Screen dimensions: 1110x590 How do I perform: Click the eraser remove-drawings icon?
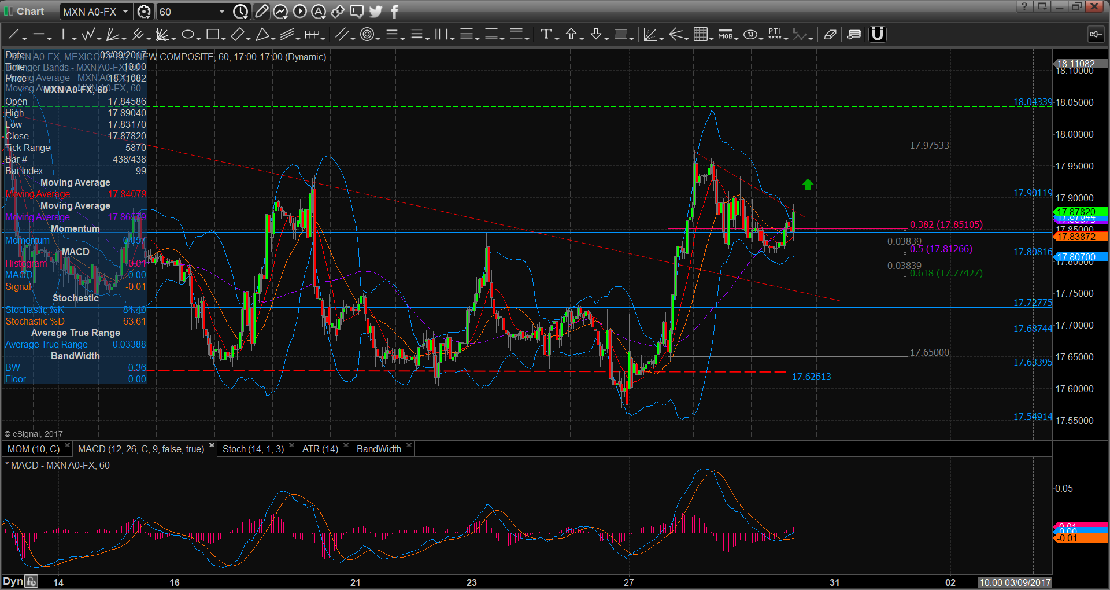830,35
